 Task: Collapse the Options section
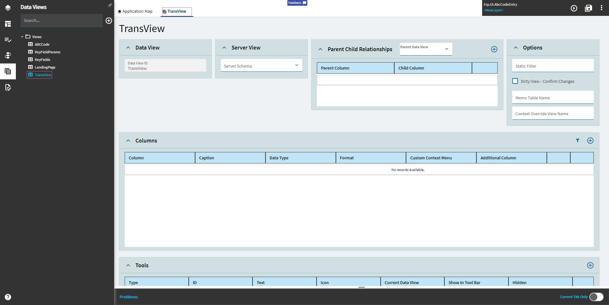[516, 48]
